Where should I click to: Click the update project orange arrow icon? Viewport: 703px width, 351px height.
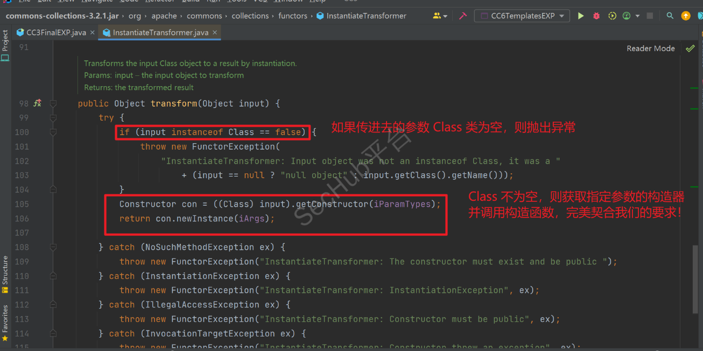[685, 16]
